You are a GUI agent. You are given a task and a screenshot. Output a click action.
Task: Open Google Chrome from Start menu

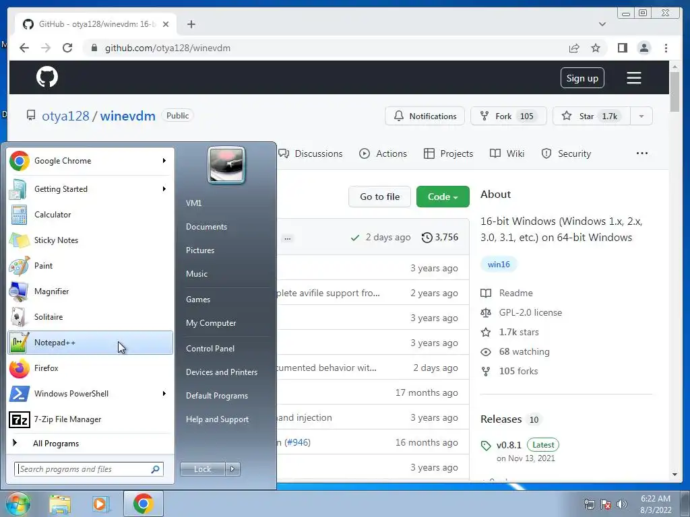pos(90,161)
